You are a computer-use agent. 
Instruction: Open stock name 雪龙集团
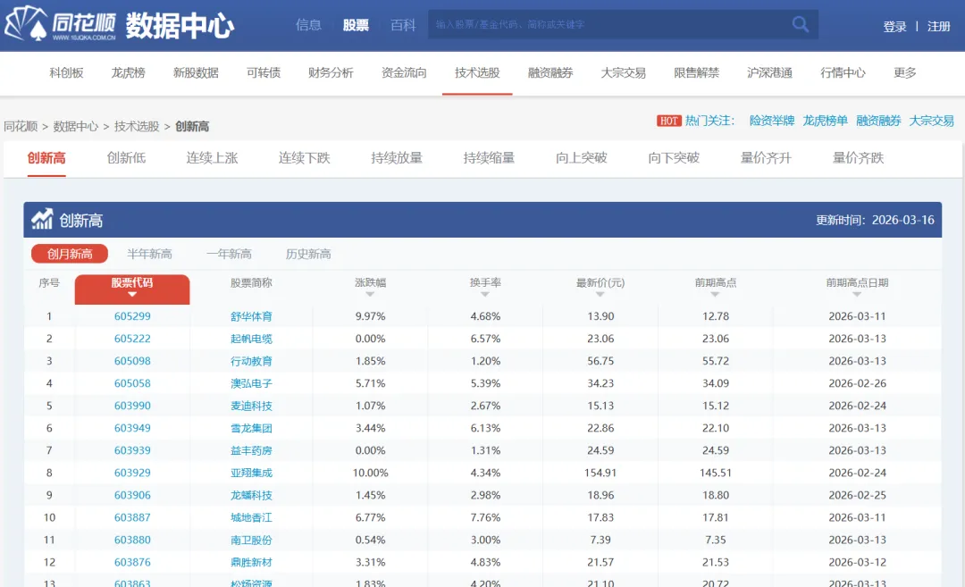(251, 428)
